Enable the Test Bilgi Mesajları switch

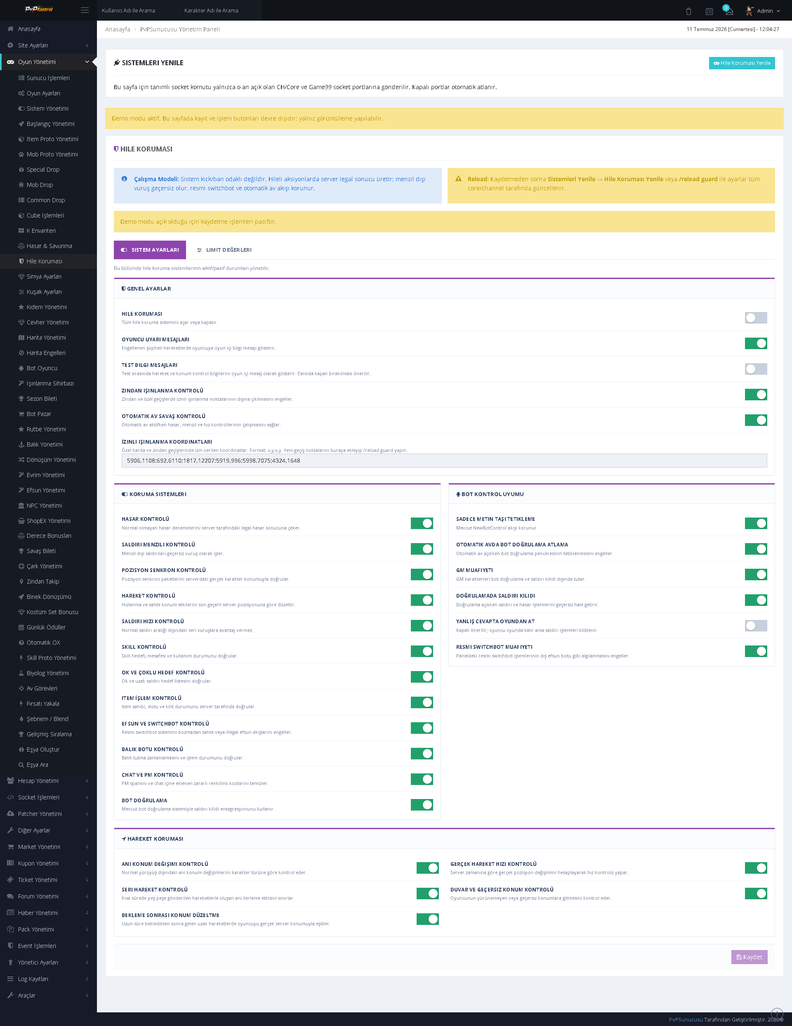point(756,369)
